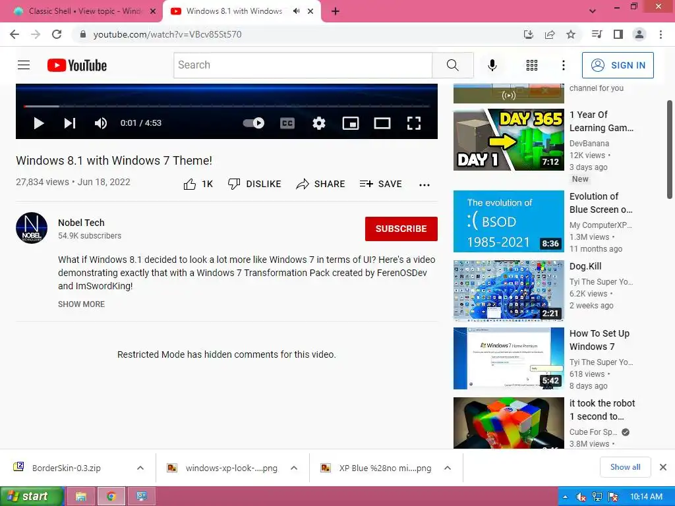Open Nobel Tech channel avatar

[x=32, y=228]
